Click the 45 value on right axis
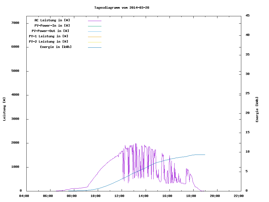 click(x=247, y=15)
